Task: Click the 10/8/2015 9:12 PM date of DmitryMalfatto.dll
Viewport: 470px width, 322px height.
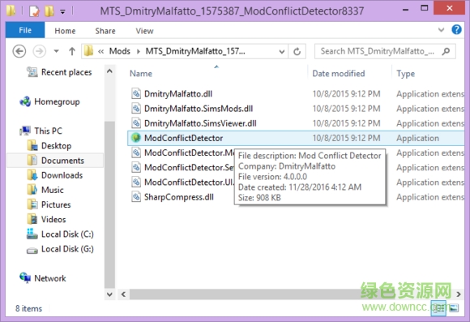Action: 346,94
